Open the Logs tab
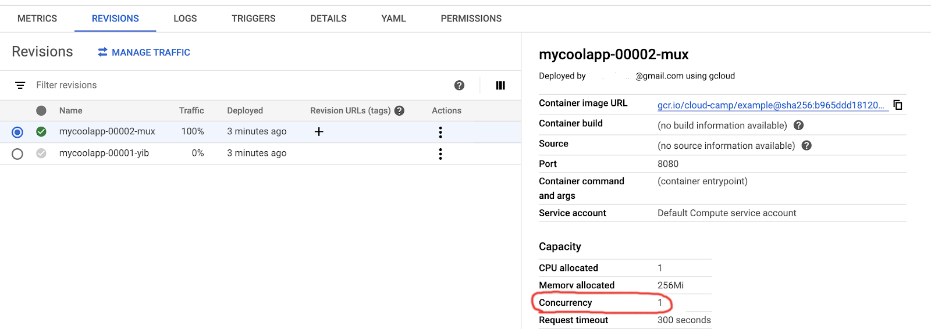The width and height of the screenshot is (931, 329). pos(185,19)
